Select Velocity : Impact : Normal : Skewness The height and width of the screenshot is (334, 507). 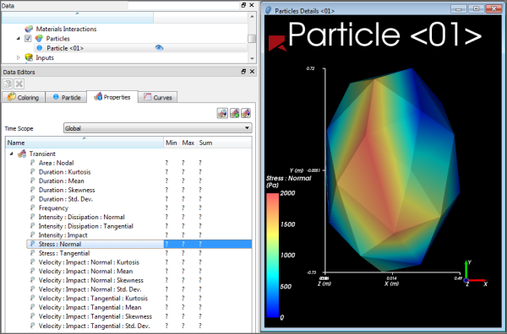tap(139, 280)
